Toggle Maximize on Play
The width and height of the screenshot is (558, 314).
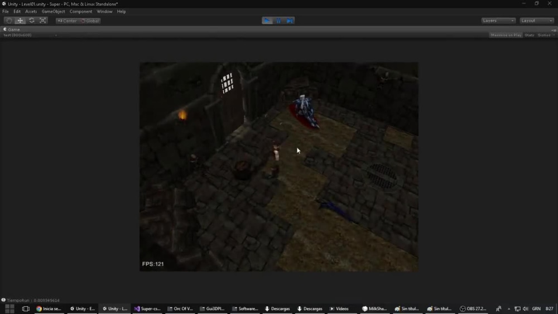[506, 35]
